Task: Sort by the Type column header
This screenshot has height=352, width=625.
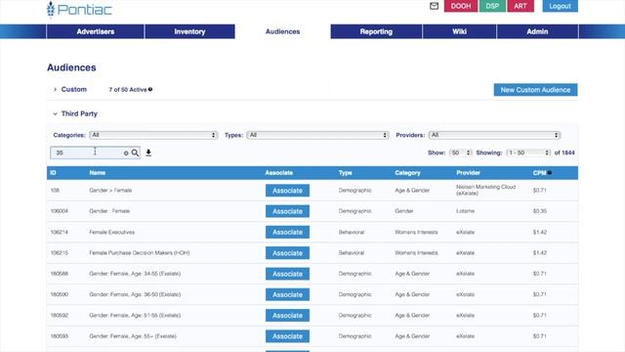Action: (x=345, y=173)
